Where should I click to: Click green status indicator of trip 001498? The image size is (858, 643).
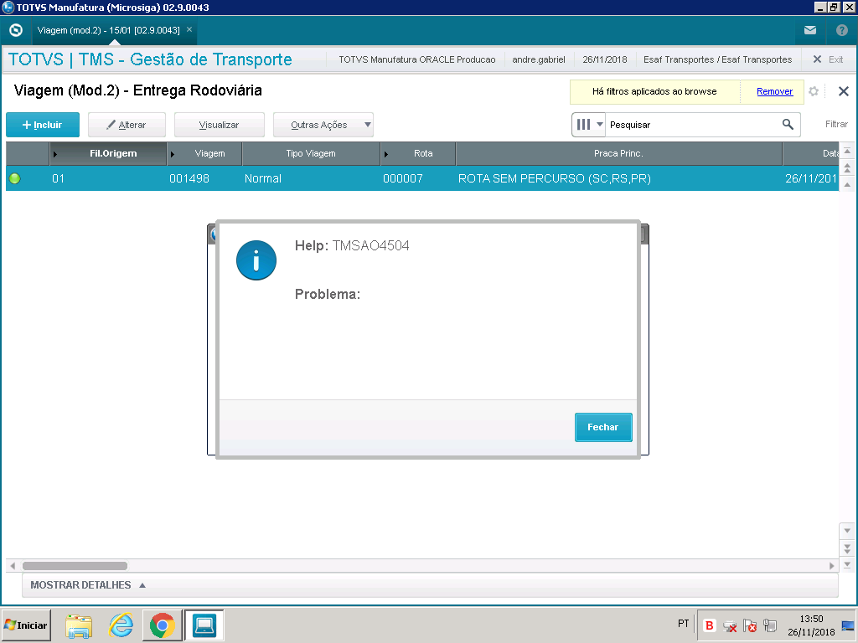click(15, 178)
